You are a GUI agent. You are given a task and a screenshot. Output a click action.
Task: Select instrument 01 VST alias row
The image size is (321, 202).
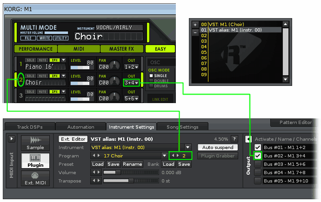[241, 30]
